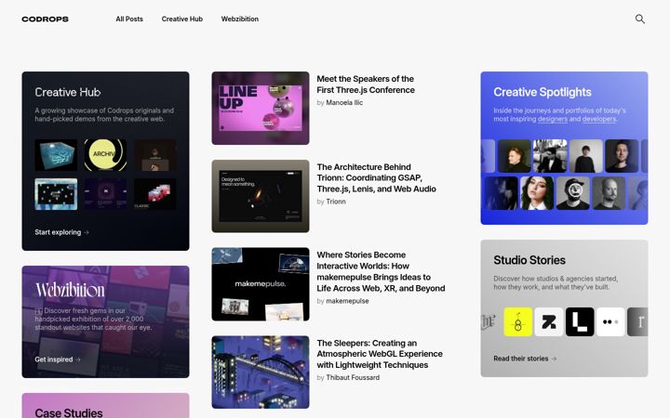The width and height of the screenshot is (670, 418).
Task: Open 'Meet the Speakers of the First Three.js Conference'
Action: click(366, 85)
